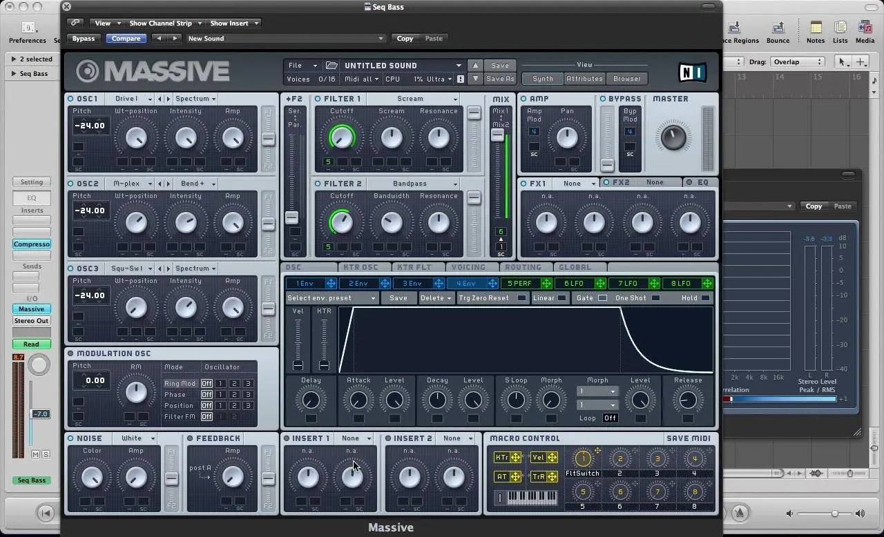Open Preferences in the Logic toolbar

click(x=28, y=32)
